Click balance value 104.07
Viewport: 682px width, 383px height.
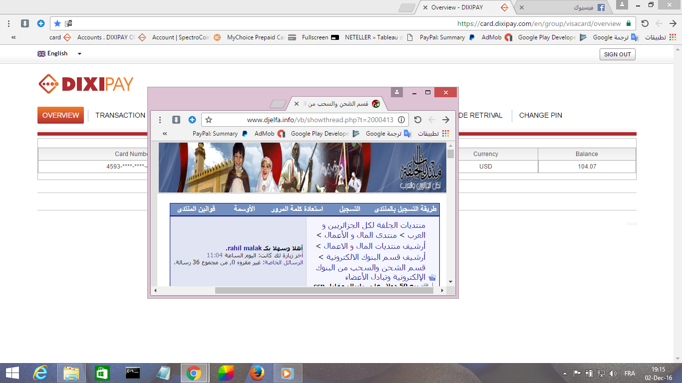[x=587, y=167]
